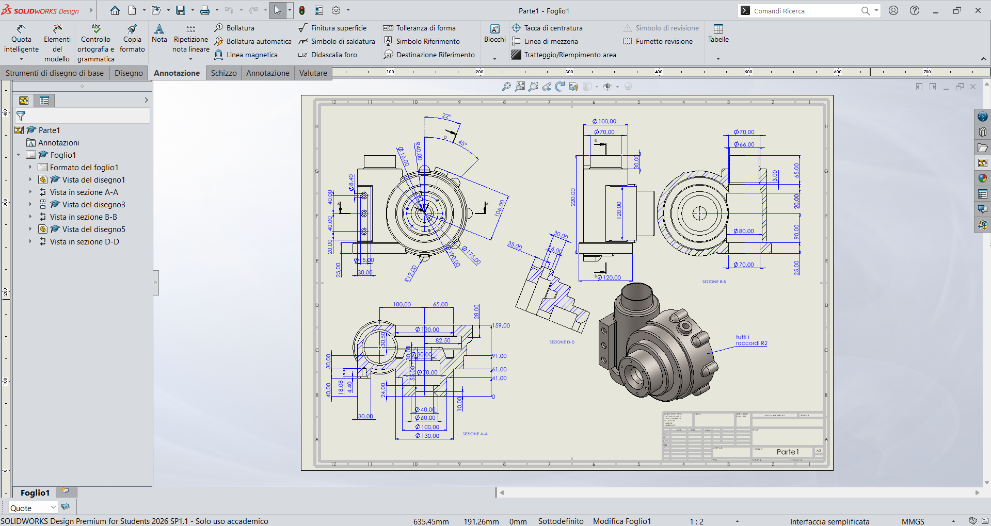Expand Vista in sezione A-A node
Screen dimensions: 991x526
coord(30,192)
